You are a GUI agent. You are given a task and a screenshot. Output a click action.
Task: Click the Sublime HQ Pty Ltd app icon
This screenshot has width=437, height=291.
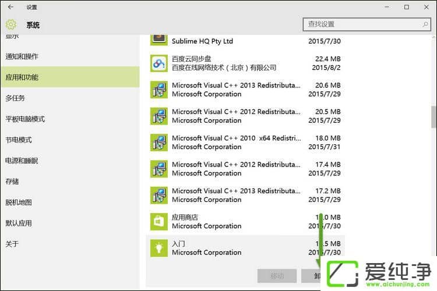[159, 40]
